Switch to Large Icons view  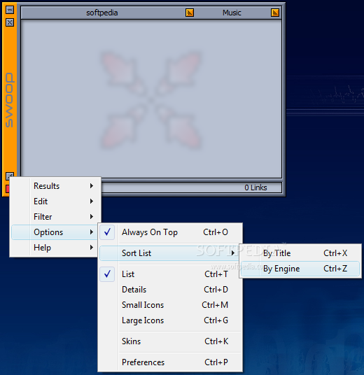pos(170,320)
